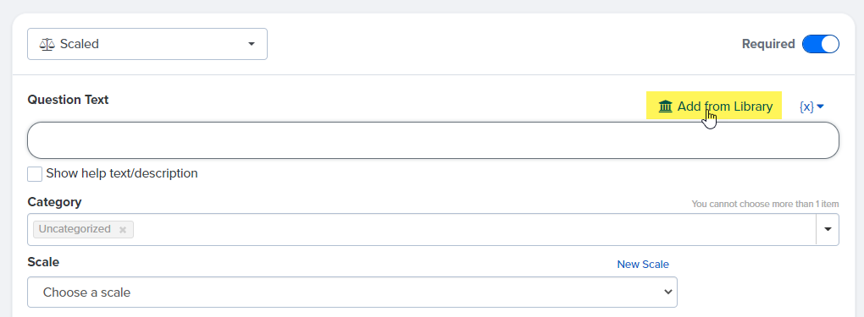Open the Choose a scale dropdown
Image resolution: width=864 pixels, height=317 pixels.
[352, 292]
